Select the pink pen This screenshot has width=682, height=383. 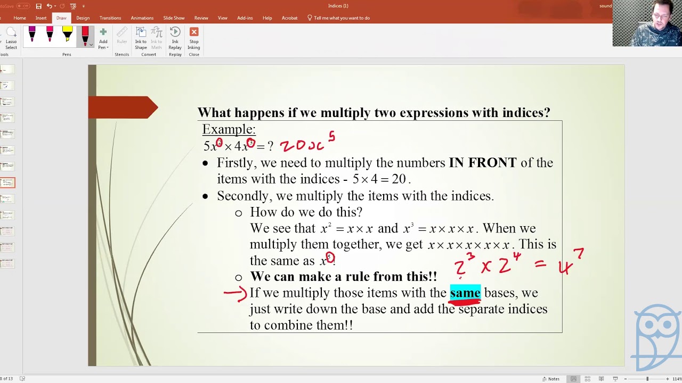point(50,35)
